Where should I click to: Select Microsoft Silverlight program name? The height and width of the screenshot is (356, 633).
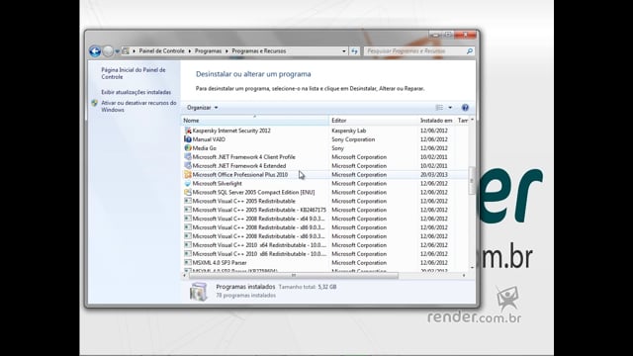(x=218, y=183)
